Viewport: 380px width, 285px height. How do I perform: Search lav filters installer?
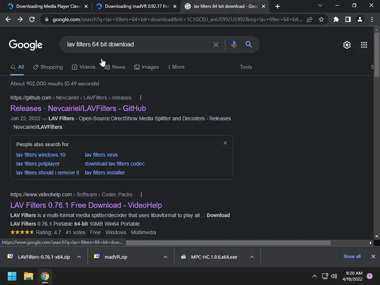click(105, 173)
